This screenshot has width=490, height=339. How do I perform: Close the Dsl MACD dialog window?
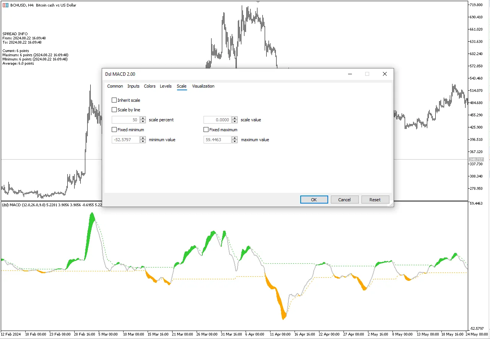[x=385, y=74]
